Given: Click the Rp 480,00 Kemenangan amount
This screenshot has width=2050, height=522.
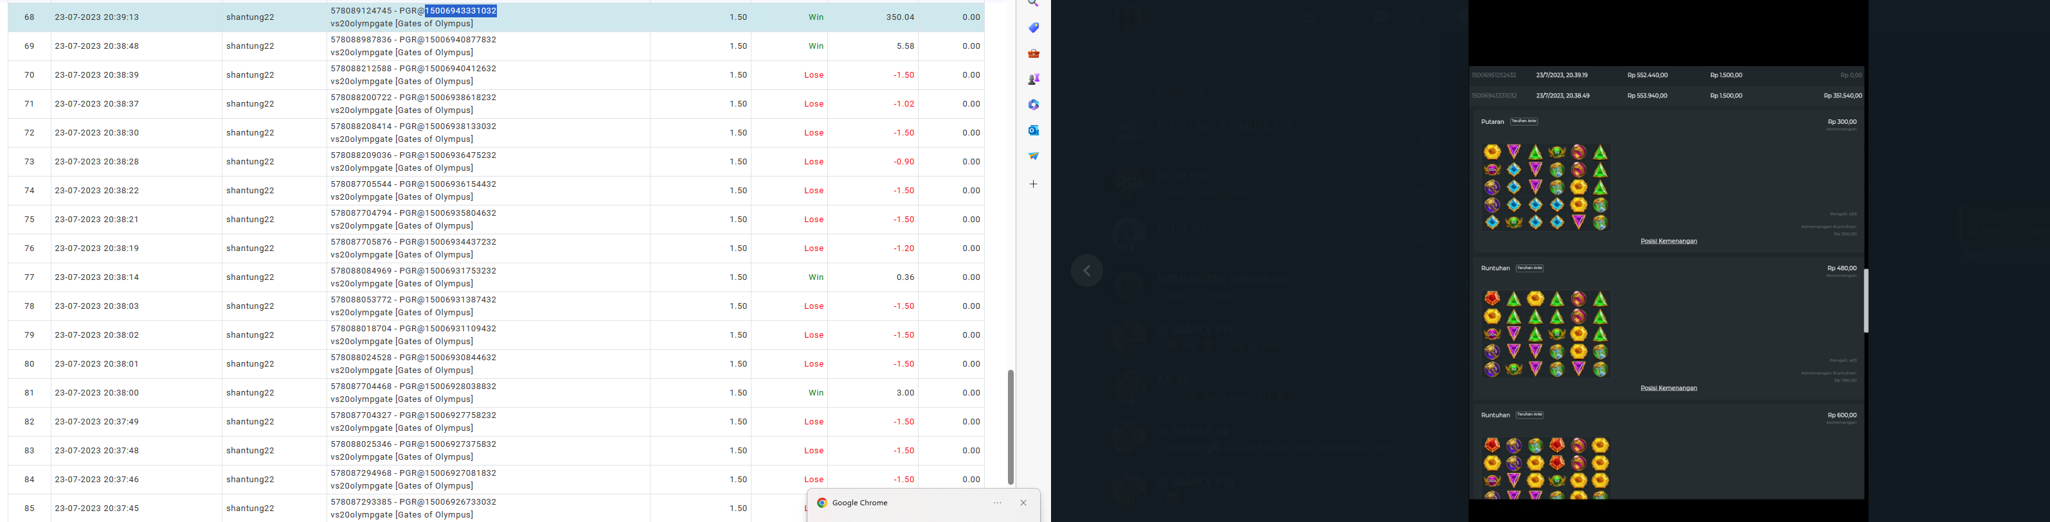Looking at the screenshot, I should [1842, 268].
